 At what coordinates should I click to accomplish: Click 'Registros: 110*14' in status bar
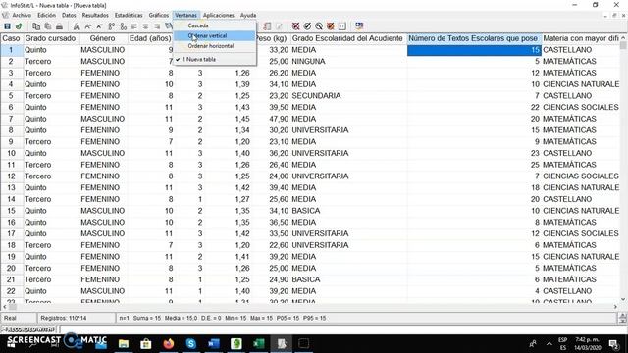pos(63,318)
